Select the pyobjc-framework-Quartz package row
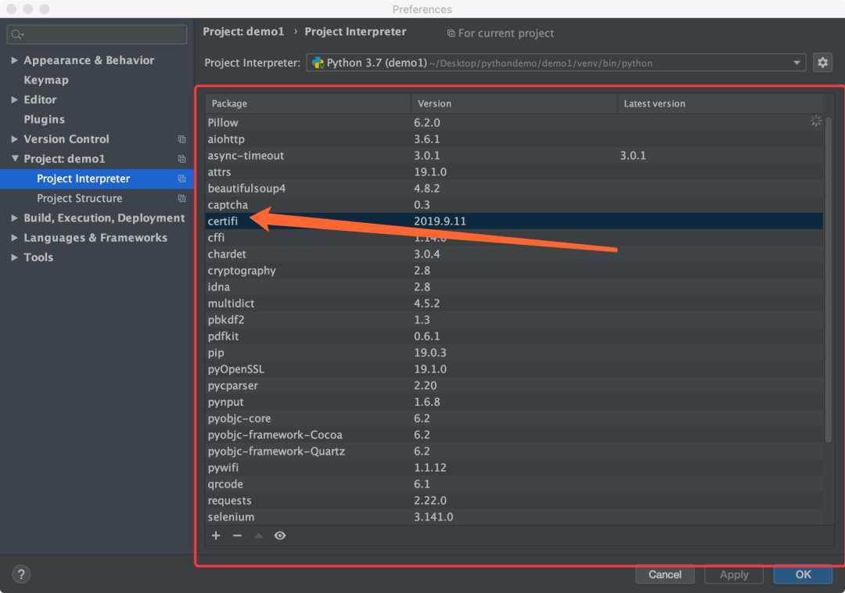This screenshot has width=845, height=593. click(514, 451)
